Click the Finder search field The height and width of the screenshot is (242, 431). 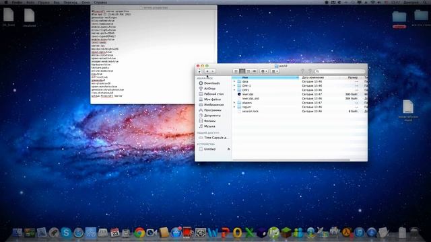pos(340,71)
